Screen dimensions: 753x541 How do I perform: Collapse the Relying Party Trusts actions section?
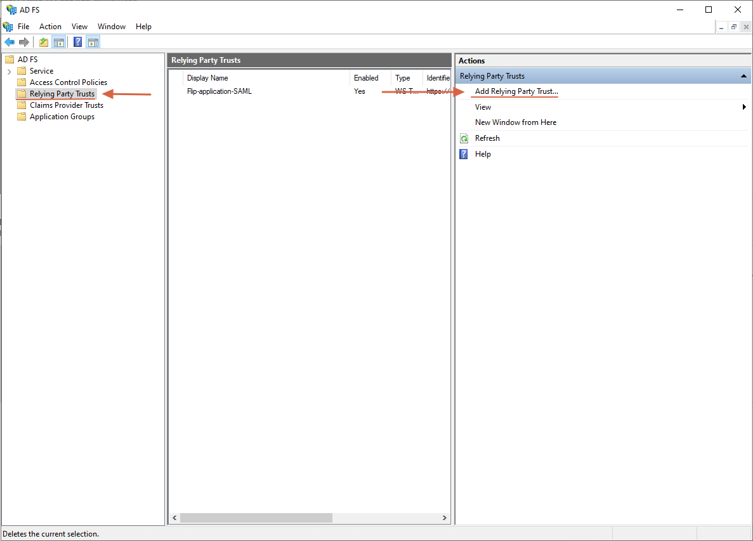click(743, 76)
